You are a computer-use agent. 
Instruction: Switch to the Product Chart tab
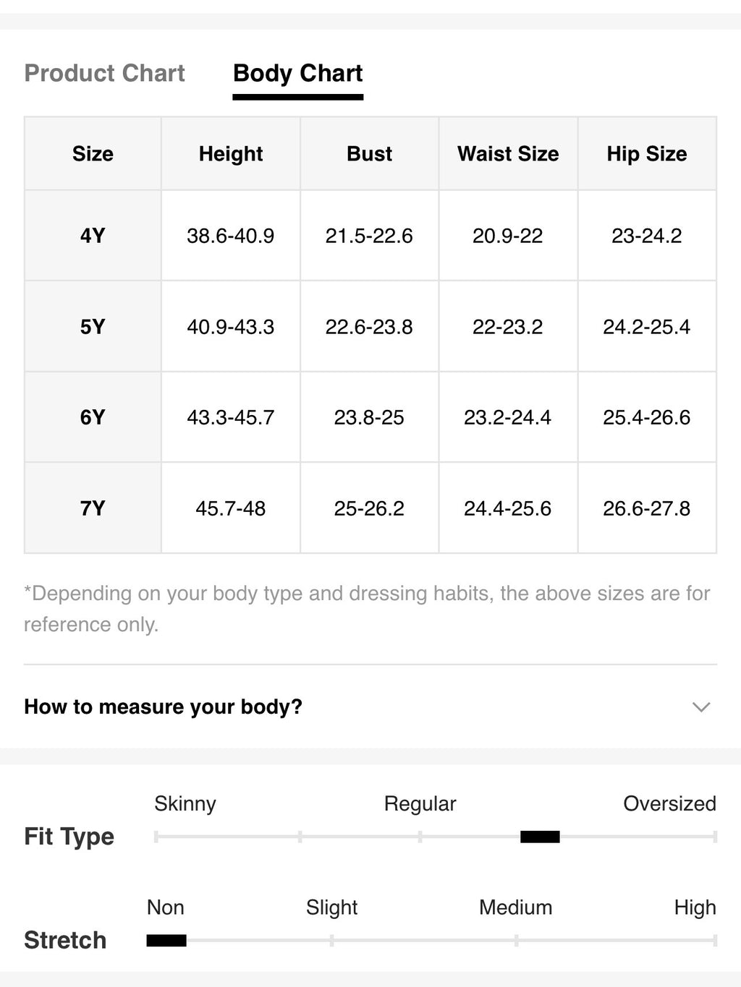pyautogui.click(x=104, y=73)
